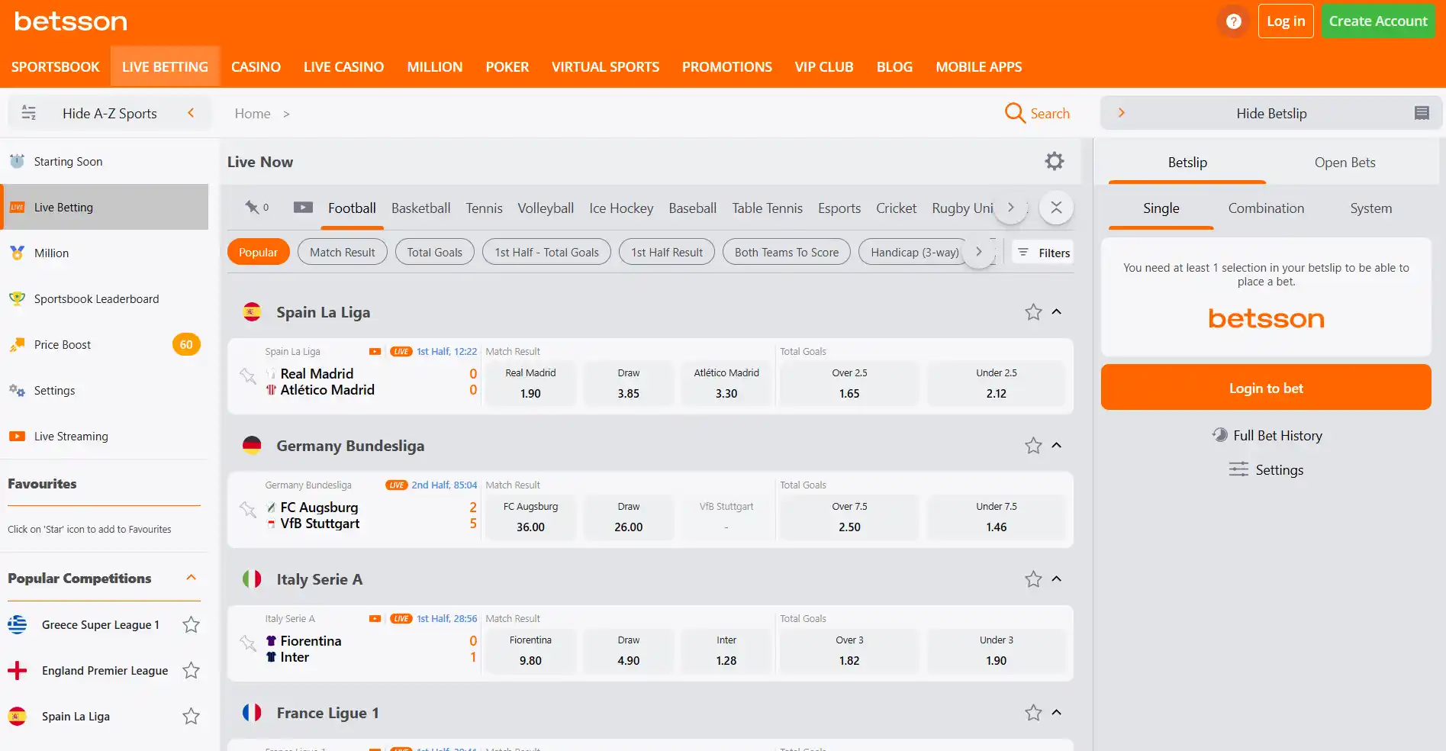The width and height of the screenshot is (1446, 751).
Task: Open Sportsbook Leaderboard trophy item
Action: click(105, 299)
